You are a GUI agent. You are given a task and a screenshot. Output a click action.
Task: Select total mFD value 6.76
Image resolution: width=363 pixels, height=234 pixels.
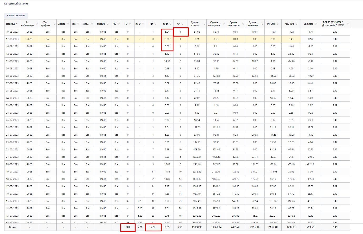tap(140, 227)
